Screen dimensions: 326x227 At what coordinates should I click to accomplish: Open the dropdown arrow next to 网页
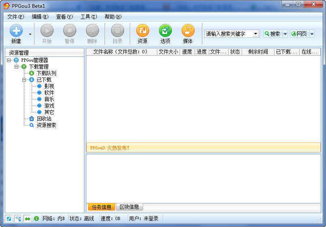(x=312, y=34)
